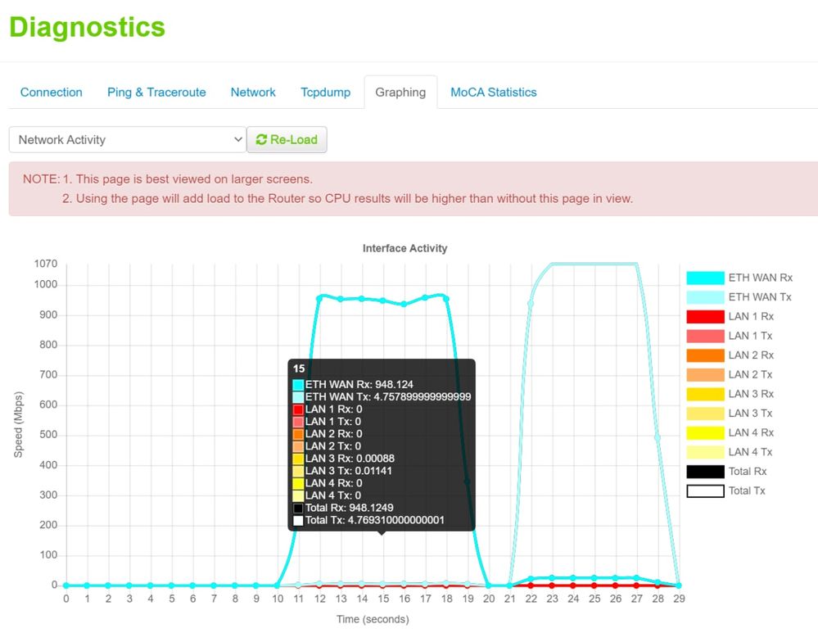Viewport: 818px width, 633px height.
Task: Toggle ETH WAN Tx legend swatch
Action: click(x=705, y=297)
